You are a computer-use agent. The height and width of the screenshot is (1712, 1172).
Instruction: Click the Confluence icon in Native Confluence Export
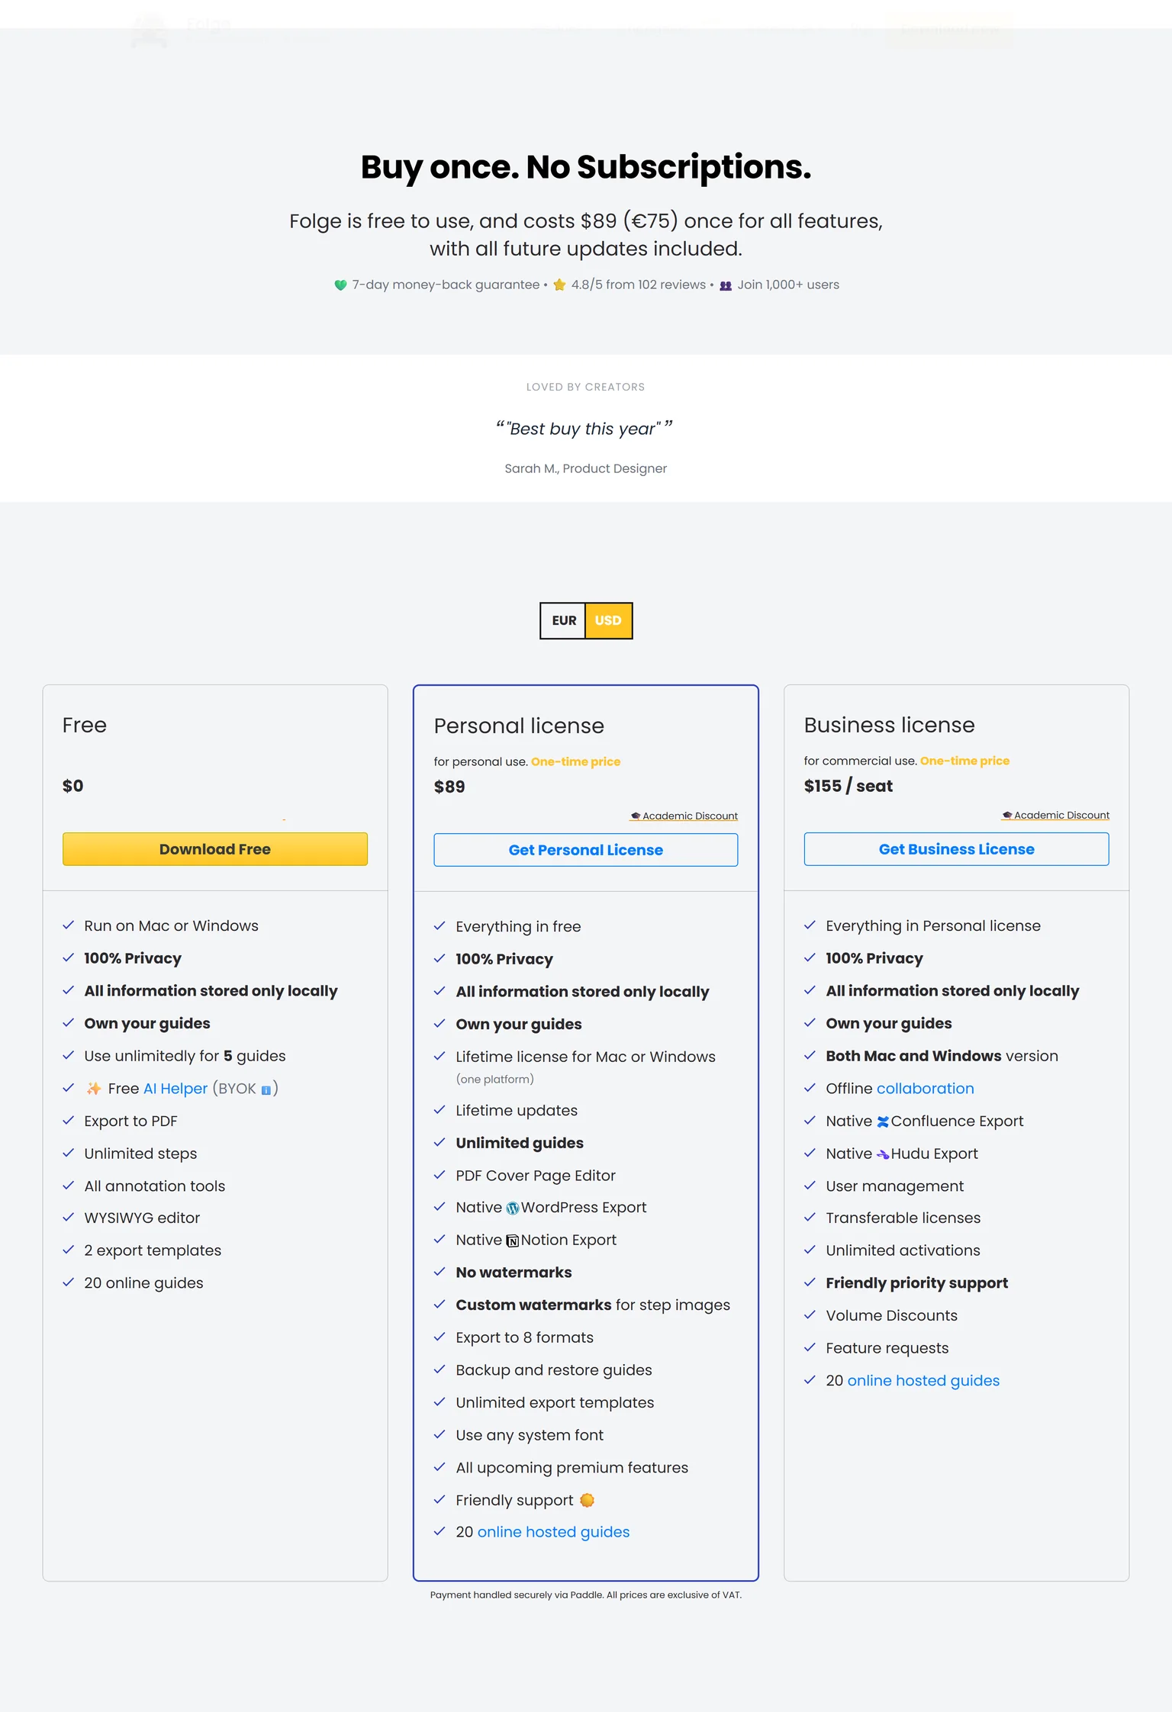(x=883, y=1121)
